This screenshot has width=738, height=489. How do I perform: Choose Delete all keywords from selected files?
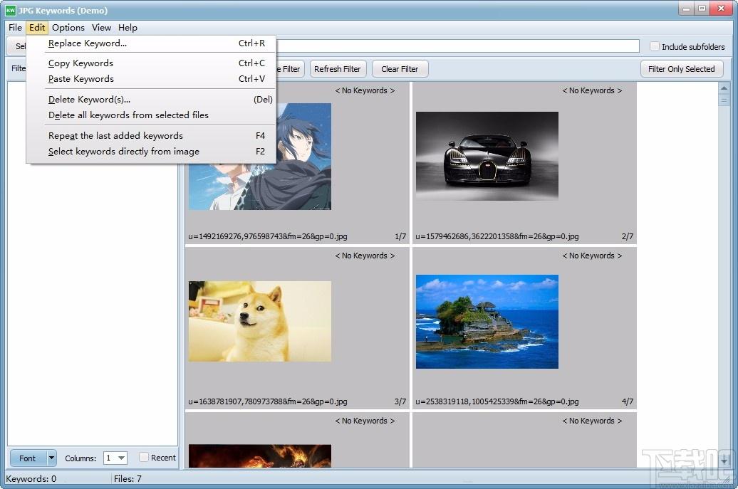tap(150, 115)
